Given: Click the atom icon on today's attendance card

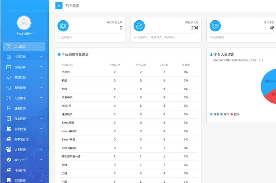Looking at the screenshot, I should 64,26.
